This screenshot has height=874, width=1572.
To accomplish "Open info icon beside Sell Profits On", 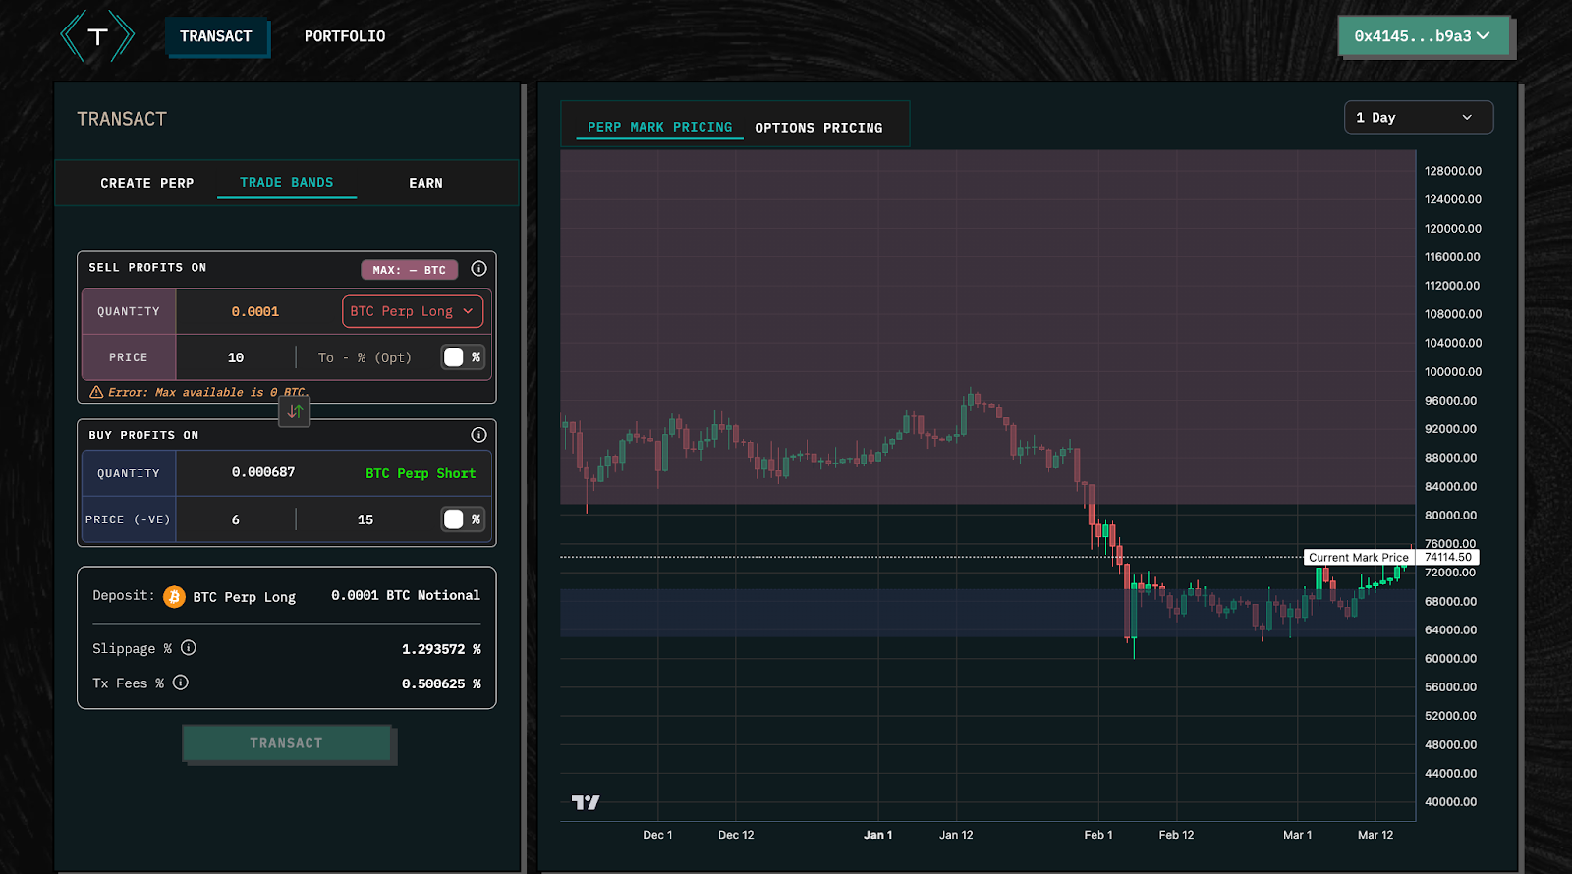I will (x=478, y=269).
